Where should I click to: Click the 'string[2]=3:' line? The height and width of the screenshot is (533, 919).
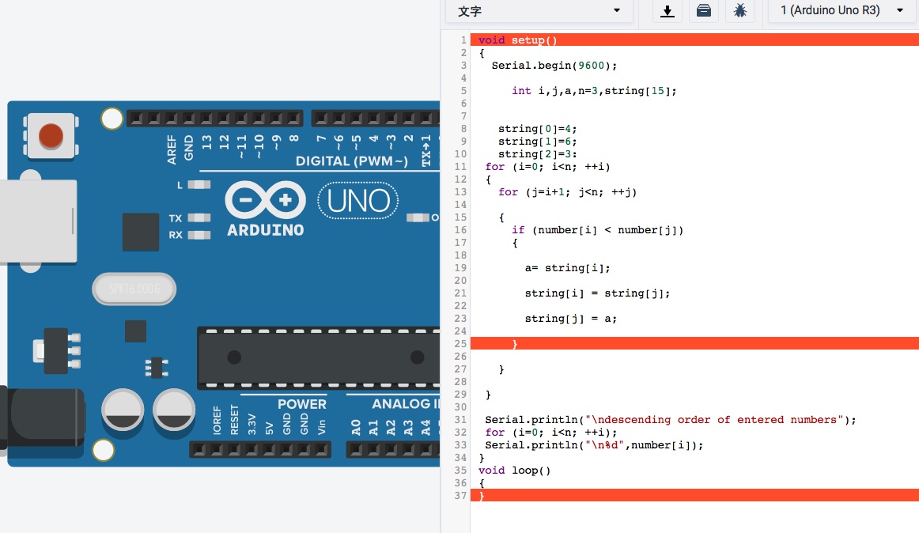pyautogui.click(x=538, y=154)
